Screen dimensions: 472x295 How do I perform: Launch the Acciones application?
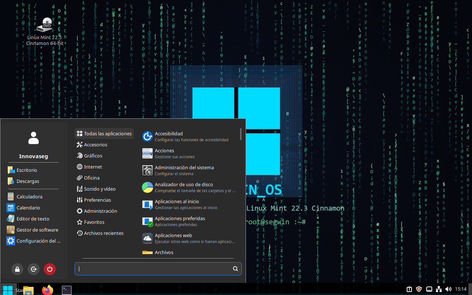tap(190, 153)
